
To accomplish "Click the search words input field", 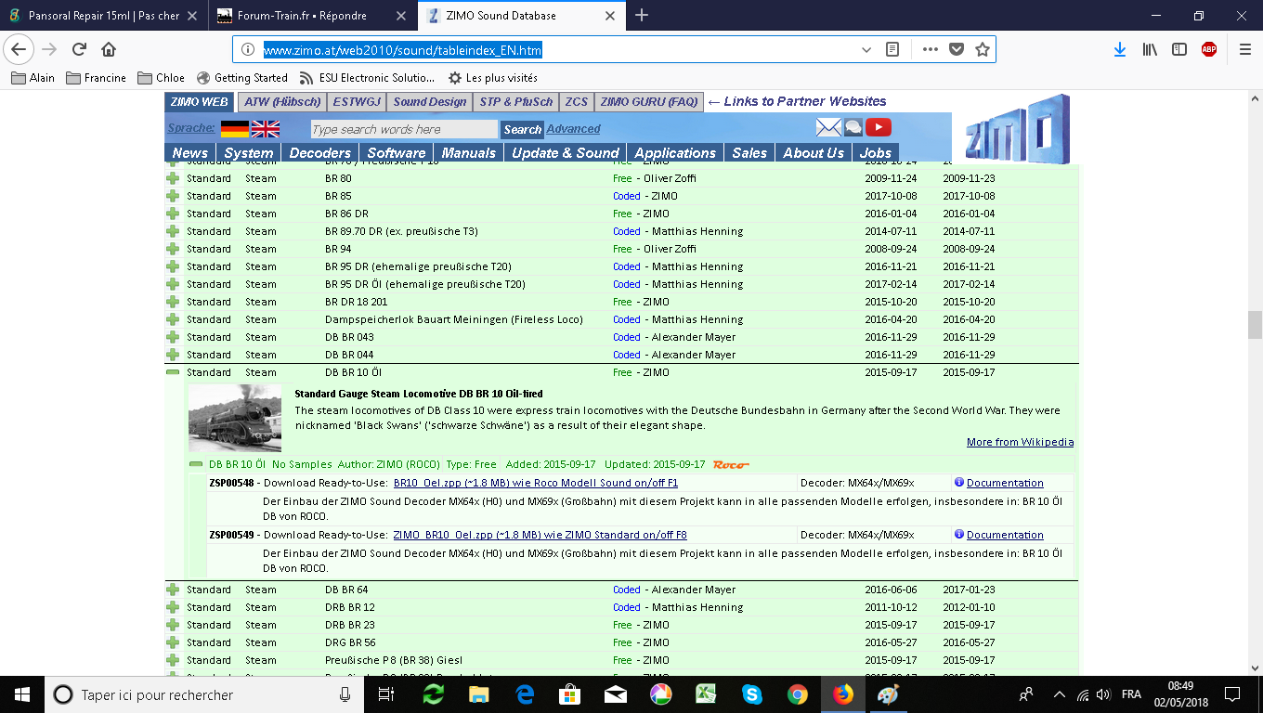I will tap(404, 130).
